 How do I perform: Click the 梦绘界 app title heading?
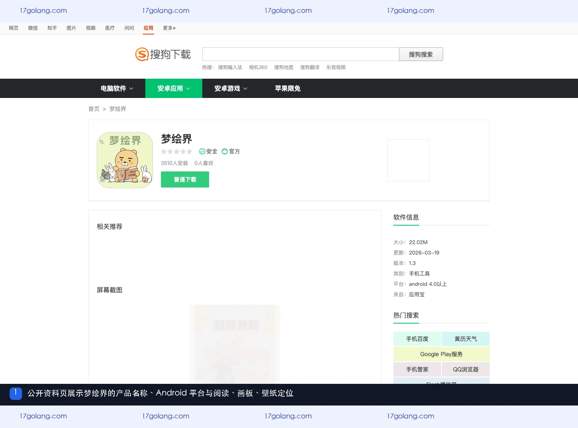pos(177,139)
